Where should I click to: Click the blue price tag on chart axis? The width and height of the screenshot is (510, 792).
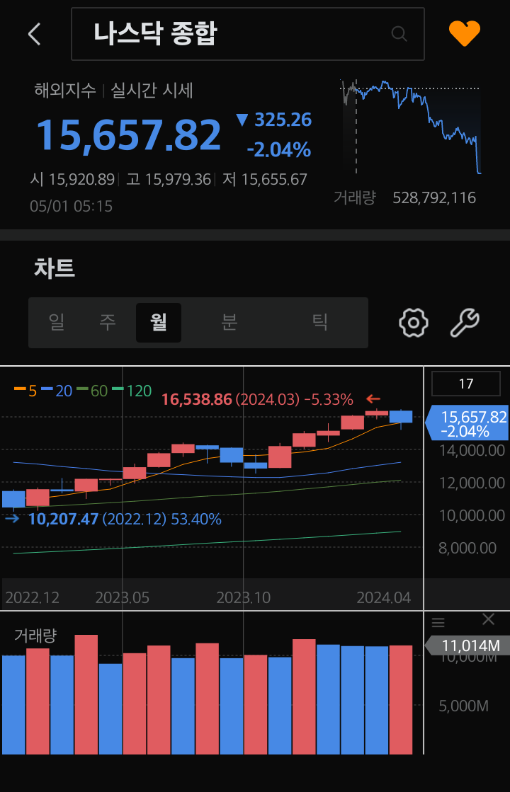[467, 423]
